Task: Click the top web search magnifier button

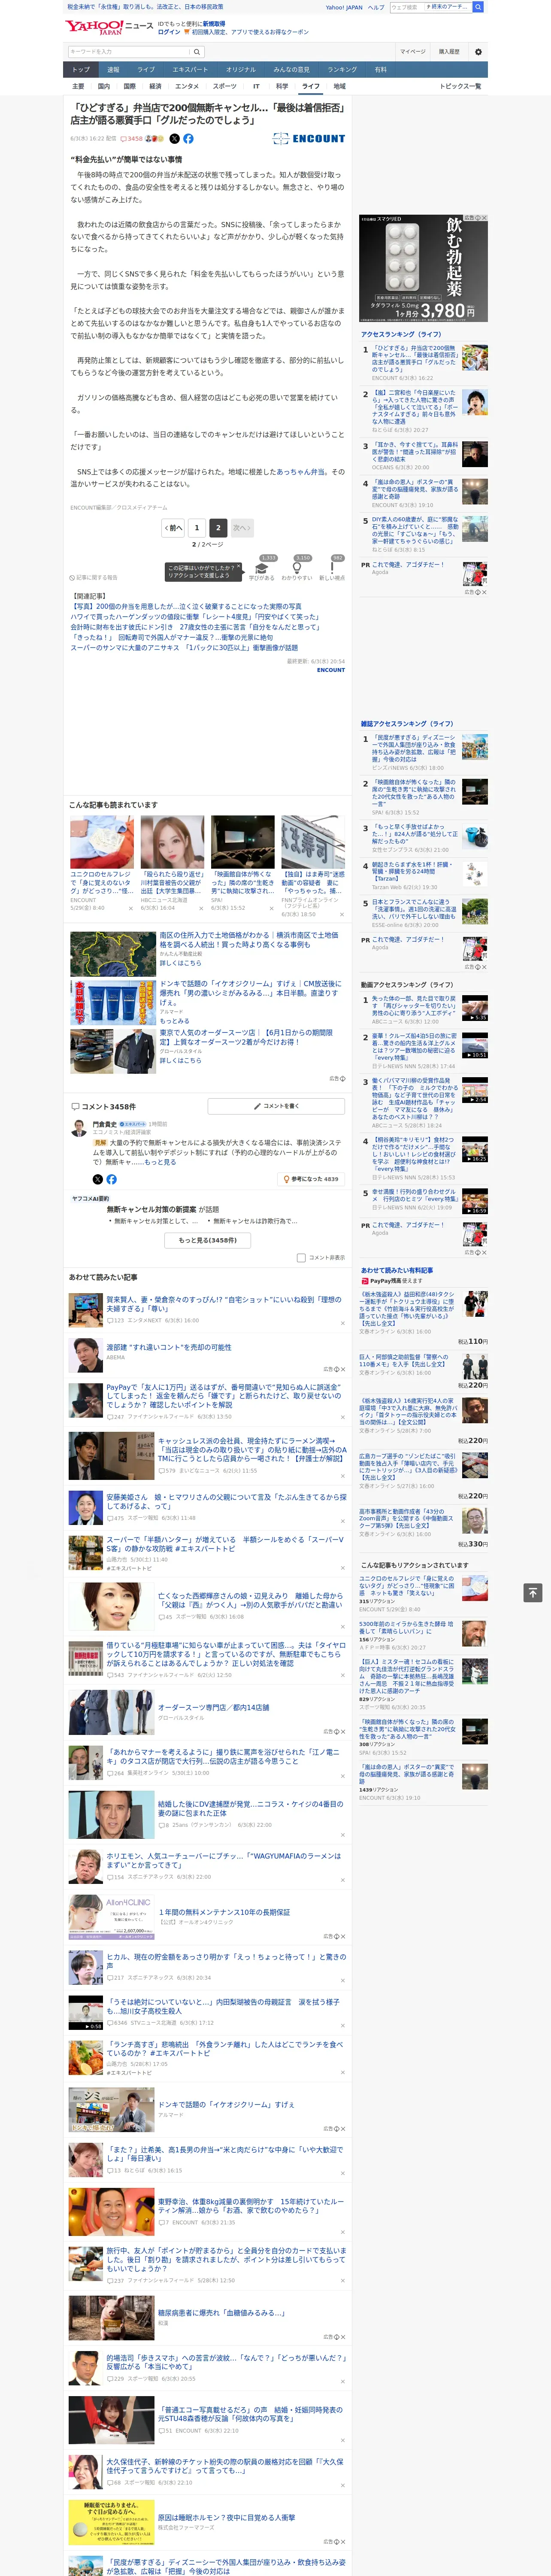Action: click(x=478, y=7)
